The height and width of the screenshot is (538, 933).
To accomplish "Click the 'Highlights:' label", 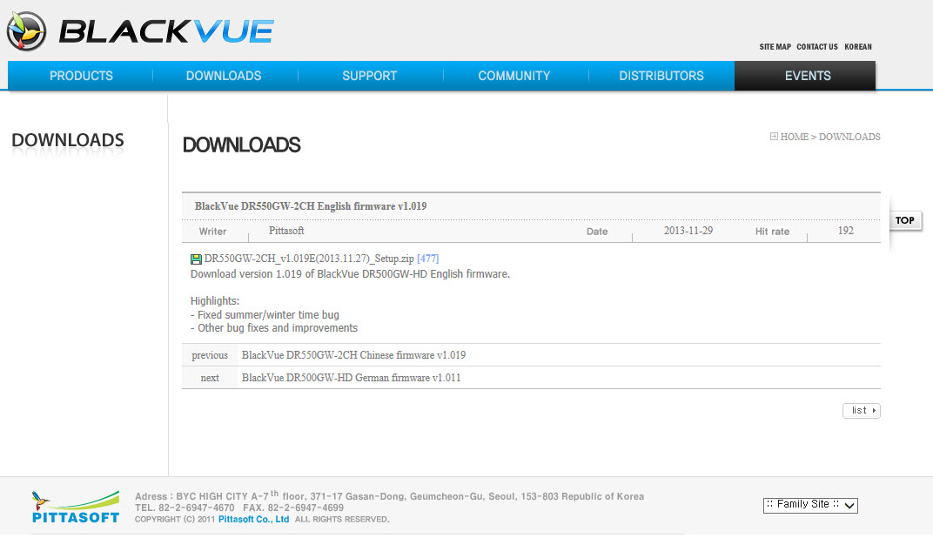I will [x=215, y=301].
